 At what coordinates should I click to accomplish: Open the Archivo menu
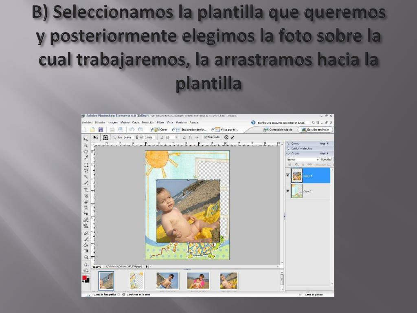(87, 122)
